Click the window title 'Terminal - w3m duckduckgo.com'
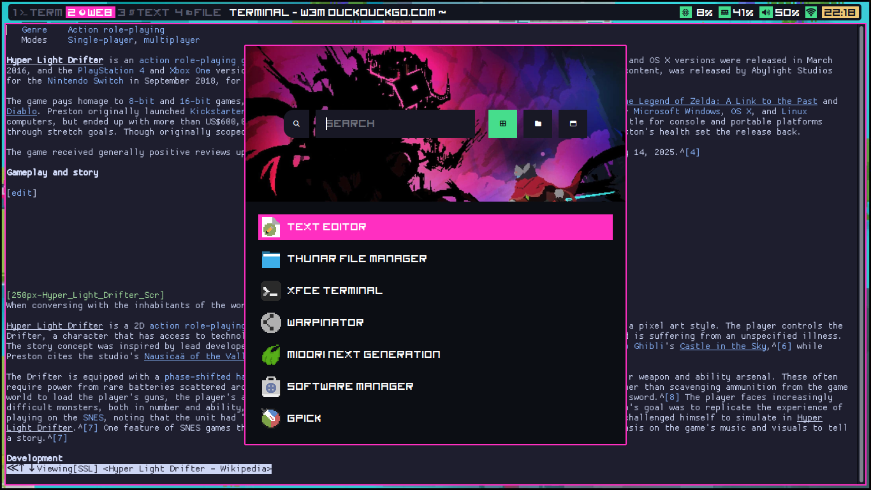This screenshot has height=490, width=871. pos(337,12)
